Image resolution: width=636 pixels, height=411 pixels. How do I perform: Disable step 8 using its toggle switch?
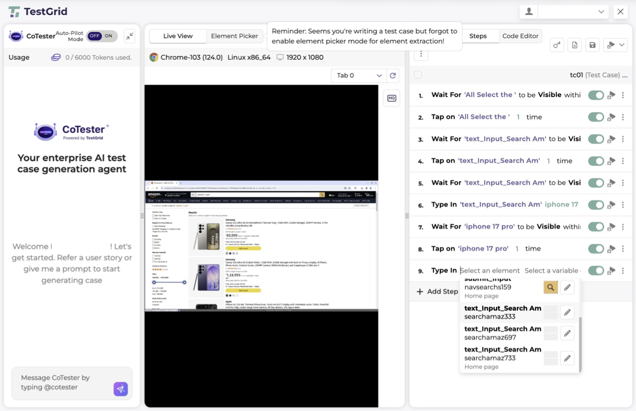pyautogui.click(x=596, y=249)
